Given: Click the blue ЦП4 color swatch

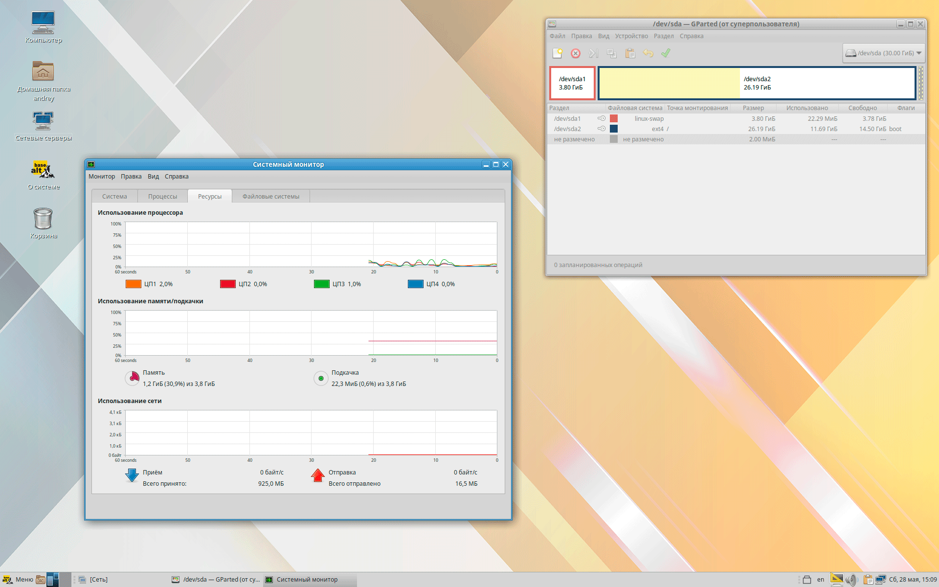Looking at the screenshot, I should [x=415, y=284].
